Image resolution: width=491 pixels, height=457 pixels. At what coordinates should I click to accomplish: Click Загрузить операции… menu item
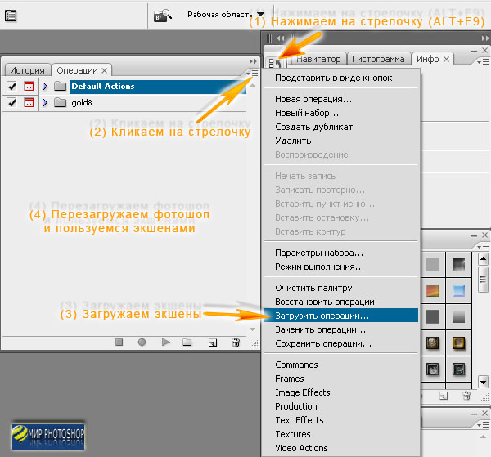[x=340, y=316]
